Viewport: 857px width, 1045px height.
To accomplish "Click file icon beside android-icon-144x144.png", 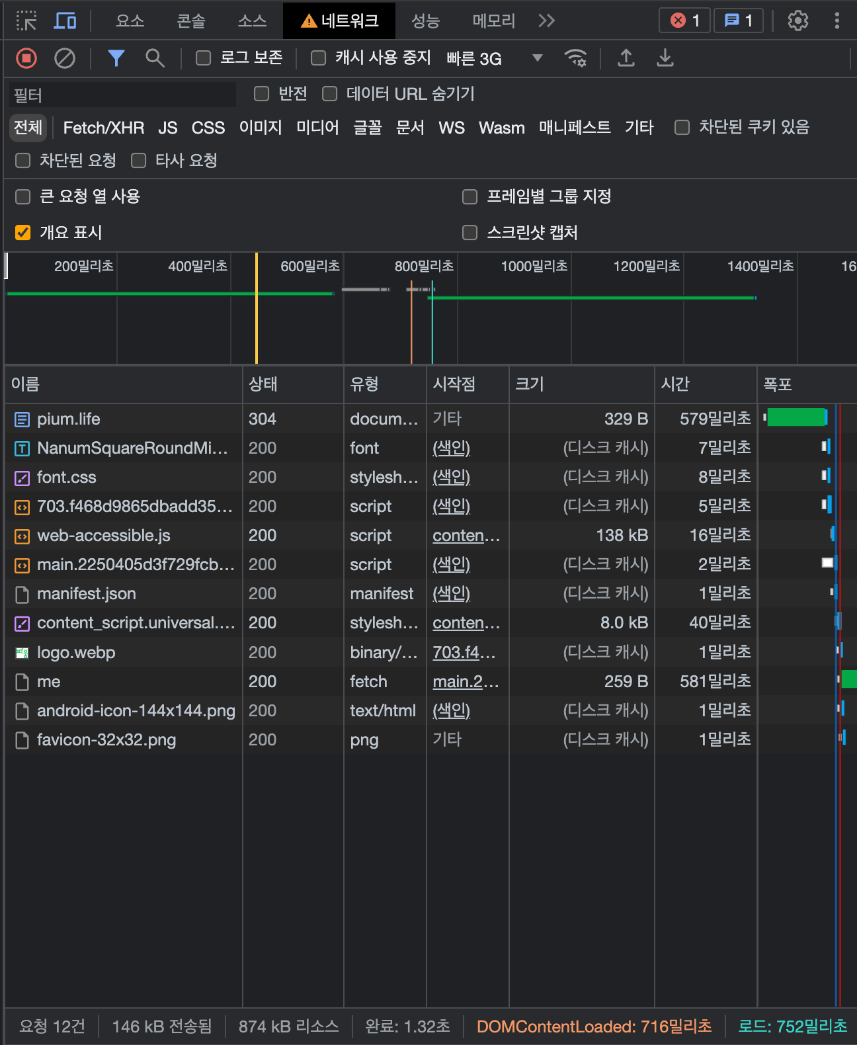I will coord(22,711).
